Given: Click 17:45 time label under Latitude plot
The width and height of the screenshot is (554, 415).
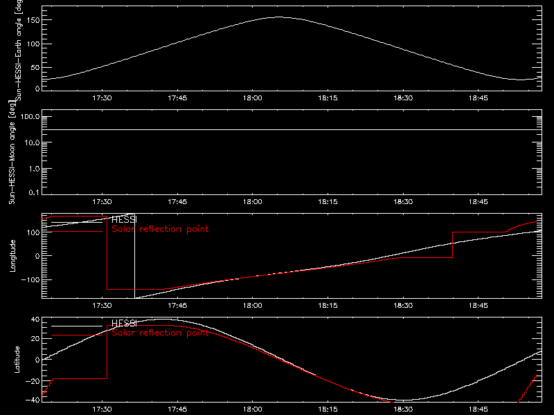Looking at the screenshot, I should pyautogui.click(x=177, y=409).
